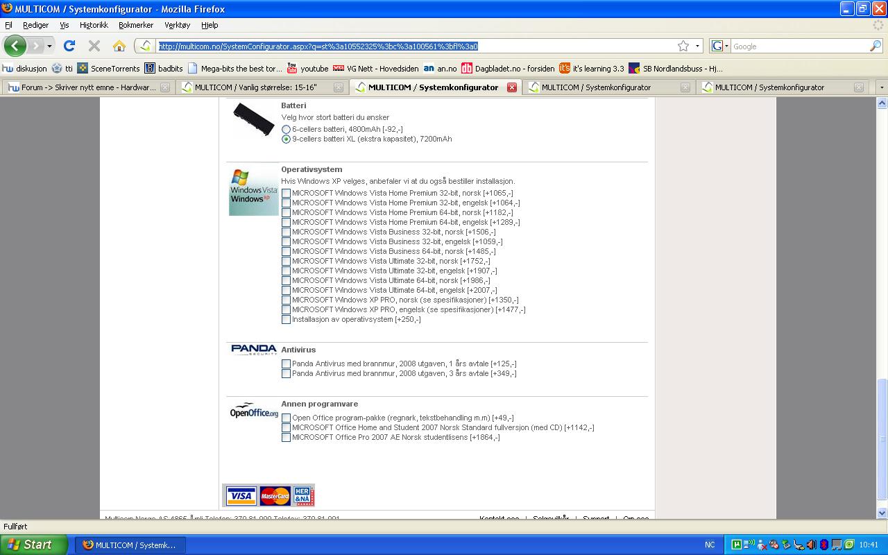Open SceneTorrents bookmark
This screenshot has height=555, width=888.
(108, 68)
